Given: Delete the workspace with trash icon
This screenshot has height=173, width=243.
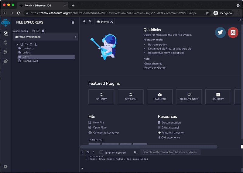Looking at the screenshot, I should click(43, 31).
